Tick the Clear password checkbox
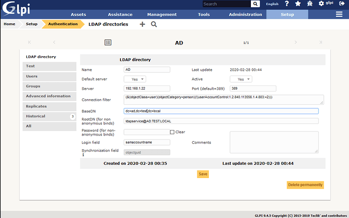The width and height of the screenshot is (349, 218). pos(172,132)
